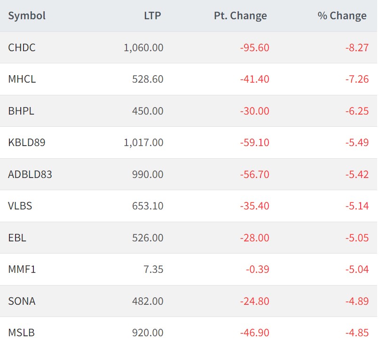Select MMF1's LTP value 7.35
The image size is (379, 348).
click(x=154, y=270)
